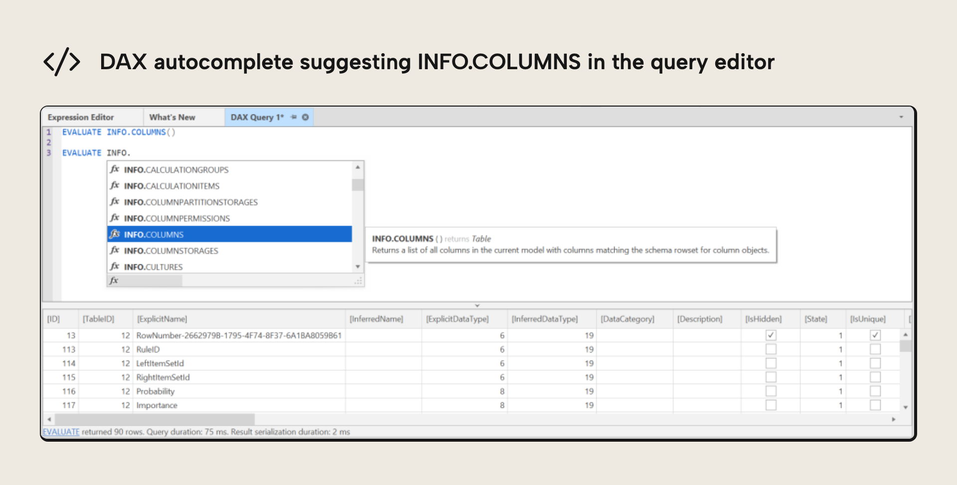This screenshot has height=485, width=957.
Task: Toggle IsHidden checkbox for RowNumber row
Action: [x=771, y=335]
